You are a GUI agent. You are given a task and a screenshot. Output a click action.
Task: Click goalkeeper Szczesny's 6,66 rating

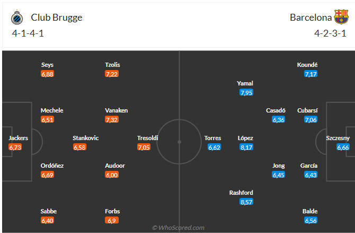pyautogui.click(x=343, y=147)
